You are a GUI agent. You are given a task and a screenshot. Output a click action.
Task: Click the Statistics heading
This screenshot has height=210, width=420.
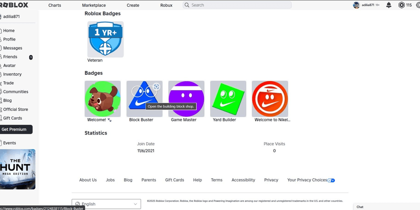pyautogui.click(x=96, y=133)
